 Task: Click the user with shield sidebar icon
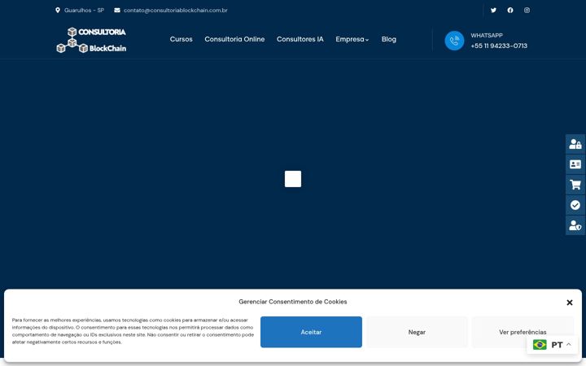[575, 225]
